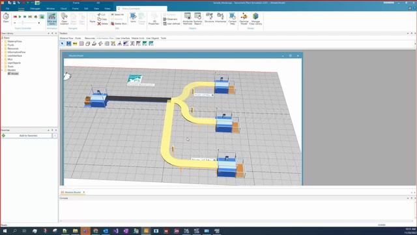Open the Event Controller clock icon
417x235 pixels.
click(x=6, y=18)
